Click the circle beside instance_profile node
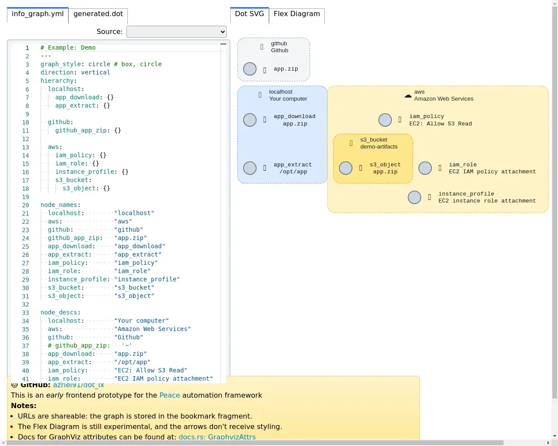The width and height of the screenshot is (558, 446). [415, 197]
